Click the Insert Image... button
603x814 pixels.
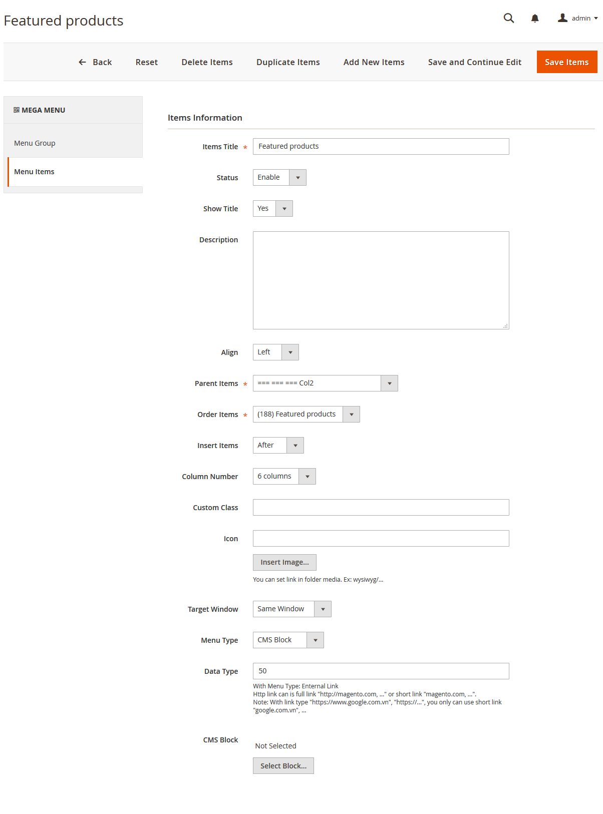coord(284,563)
